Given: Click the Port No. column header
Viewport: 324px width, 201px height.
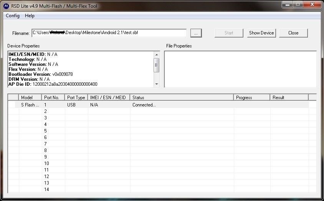Looking at the screenshot, I should 53,98.
